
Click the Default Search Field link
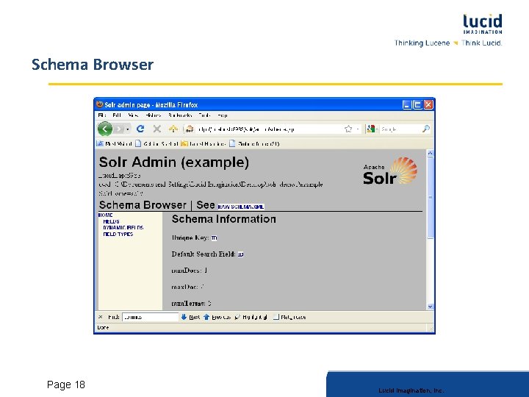click(x=240, y=254)
